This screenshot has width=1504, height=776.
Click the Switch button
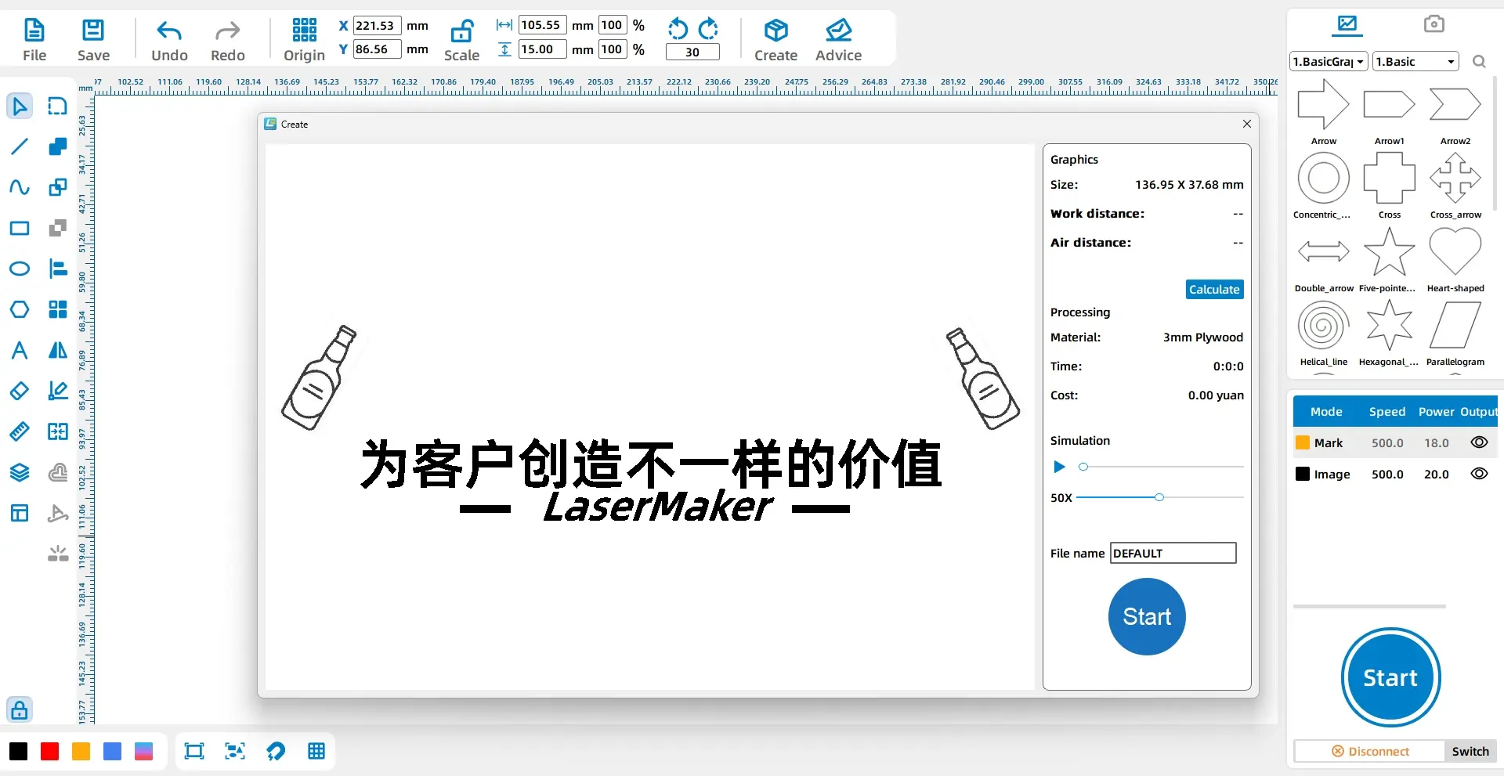point(1470,752)
